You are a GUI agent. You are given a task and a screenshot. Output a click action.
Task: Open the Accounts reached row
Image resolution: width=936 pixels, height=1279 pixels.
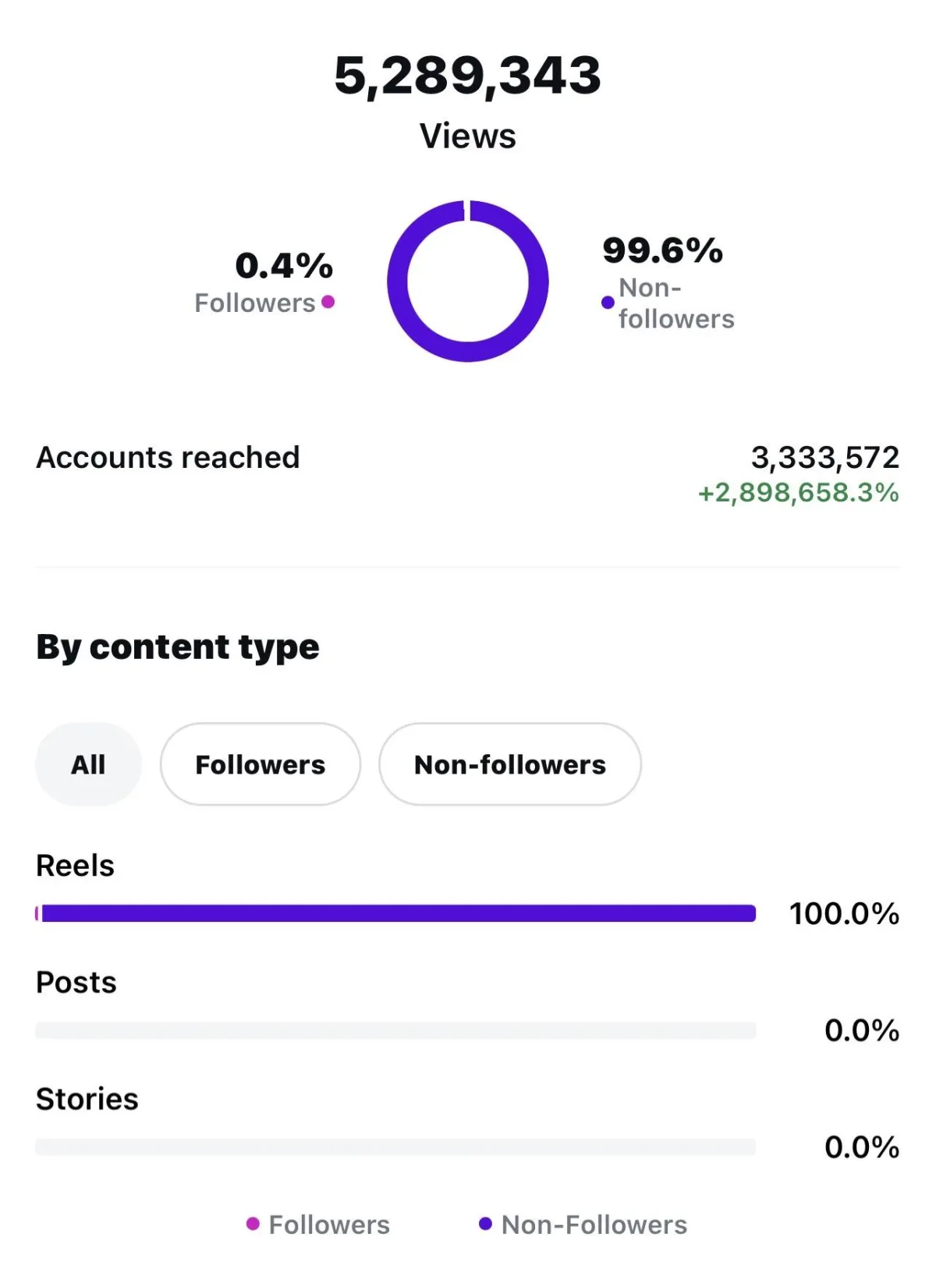tap(468, 473)
